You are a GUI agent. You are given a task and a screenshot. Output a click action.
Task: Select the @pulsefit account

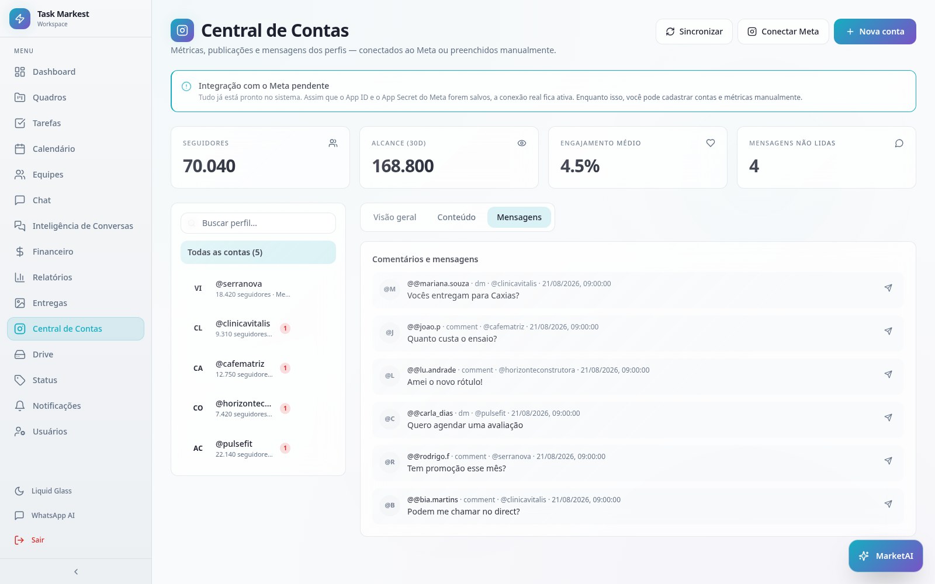point(258,449)
